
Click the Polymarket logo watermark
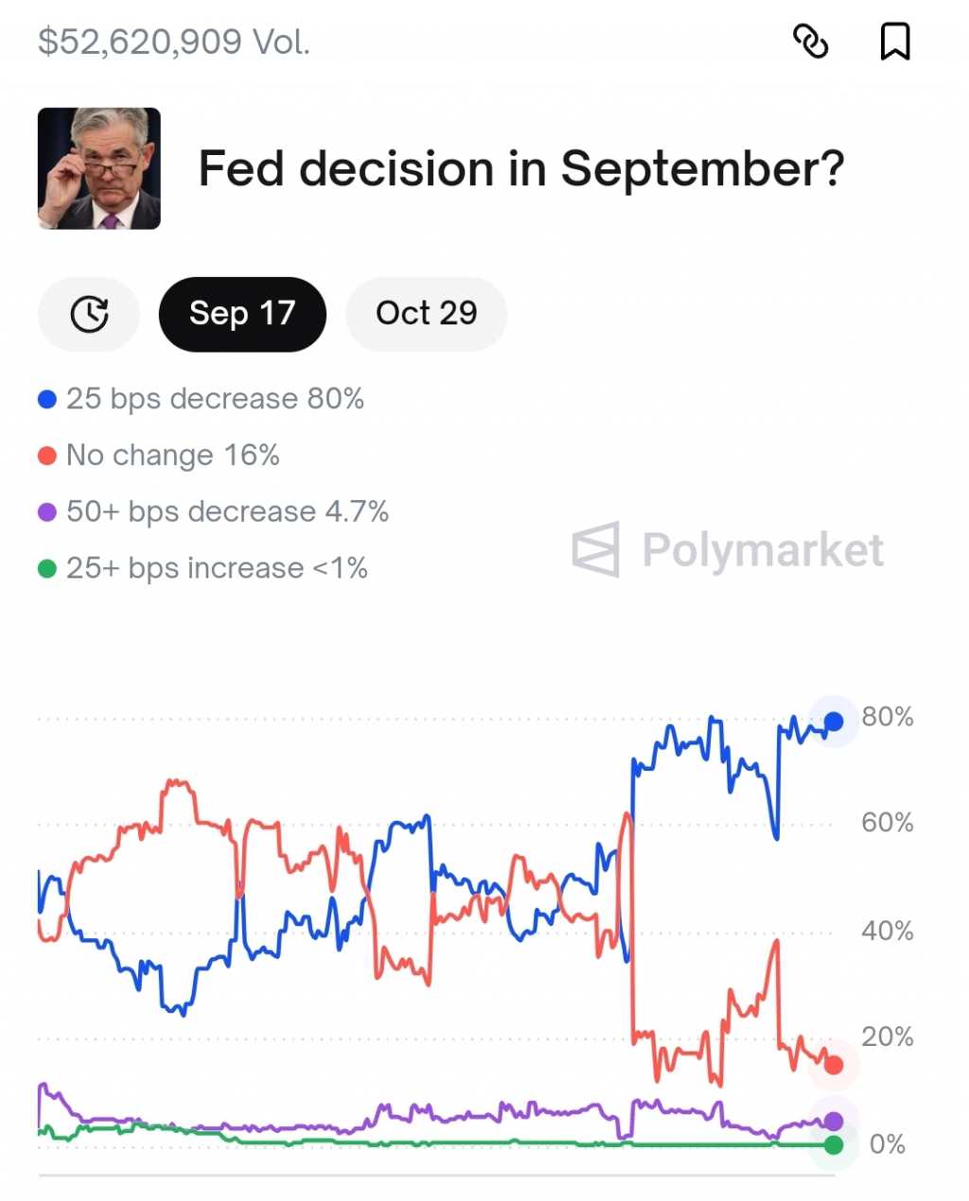(x=728, y=549)
